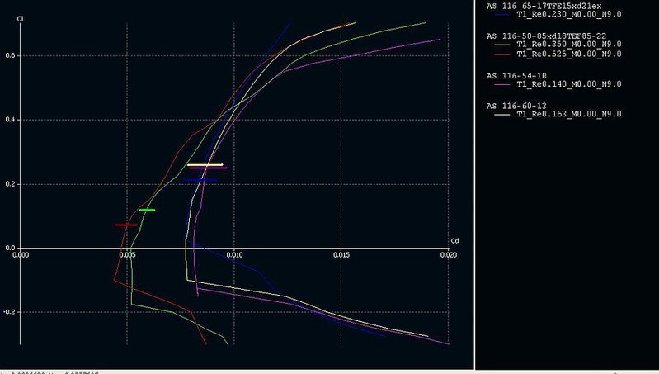
Task: Click the T1_Re0.525_M0.00_N9.0 polar label
Action: click(x=568, y=54)
